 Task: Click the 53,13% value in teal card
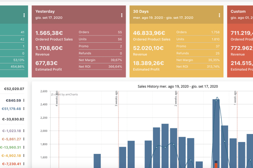click(x=19, y=60)
